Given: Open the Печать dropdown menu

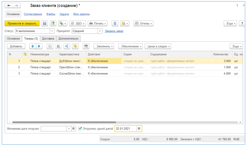Looking at the screenshot, I should pyautogui.click(x=98, y=23).
